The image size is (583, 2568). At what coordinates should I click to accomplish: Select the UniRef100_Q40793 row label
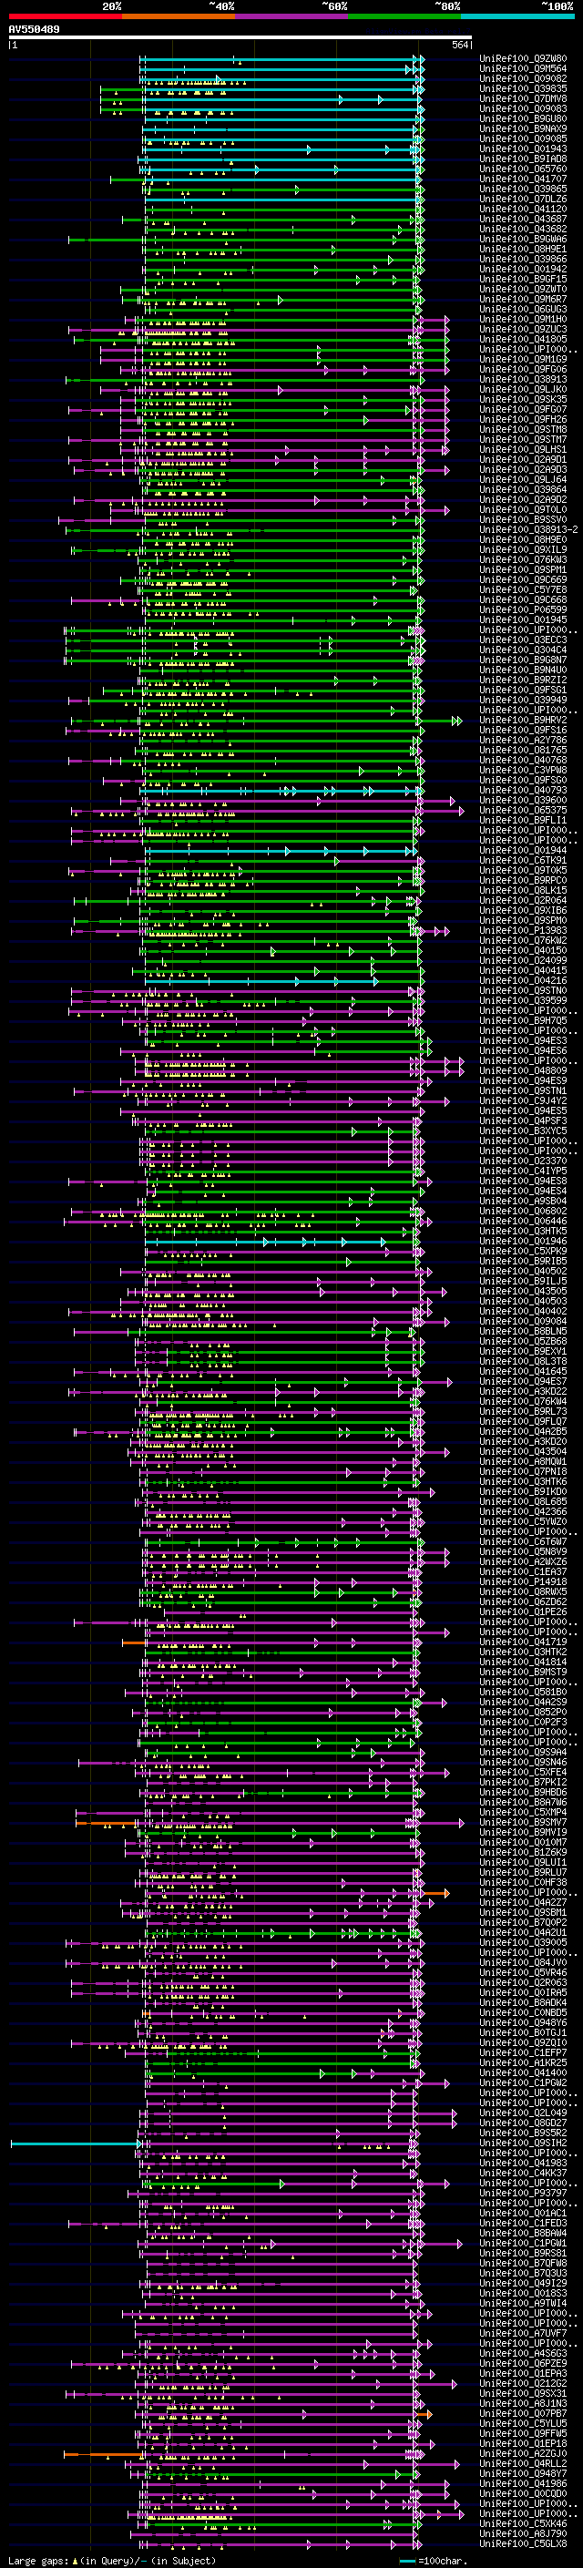click(x=523, y=791)
